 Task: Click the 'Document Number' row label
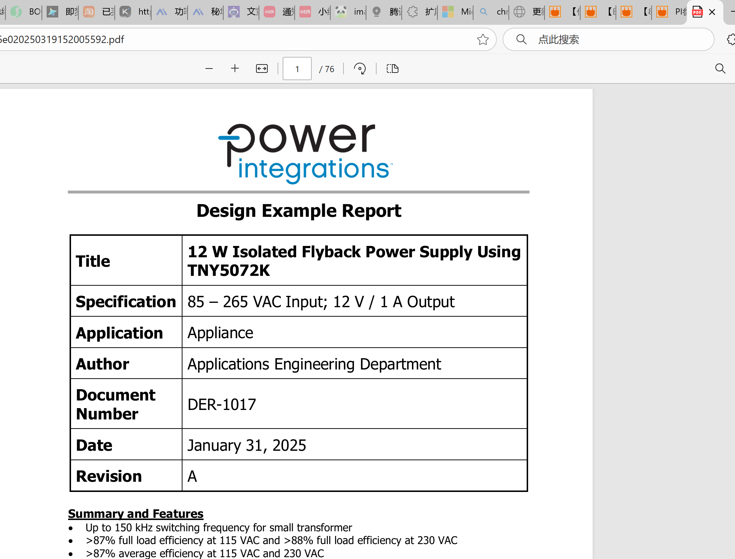pyautogui.click(x=115, y=404)
